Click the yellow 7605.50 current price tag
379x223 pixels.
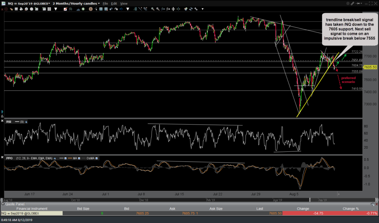click(x=370, y=67)
